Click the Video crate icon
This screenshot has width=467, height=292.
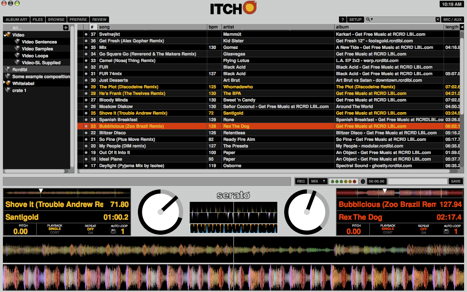point(8,35)
